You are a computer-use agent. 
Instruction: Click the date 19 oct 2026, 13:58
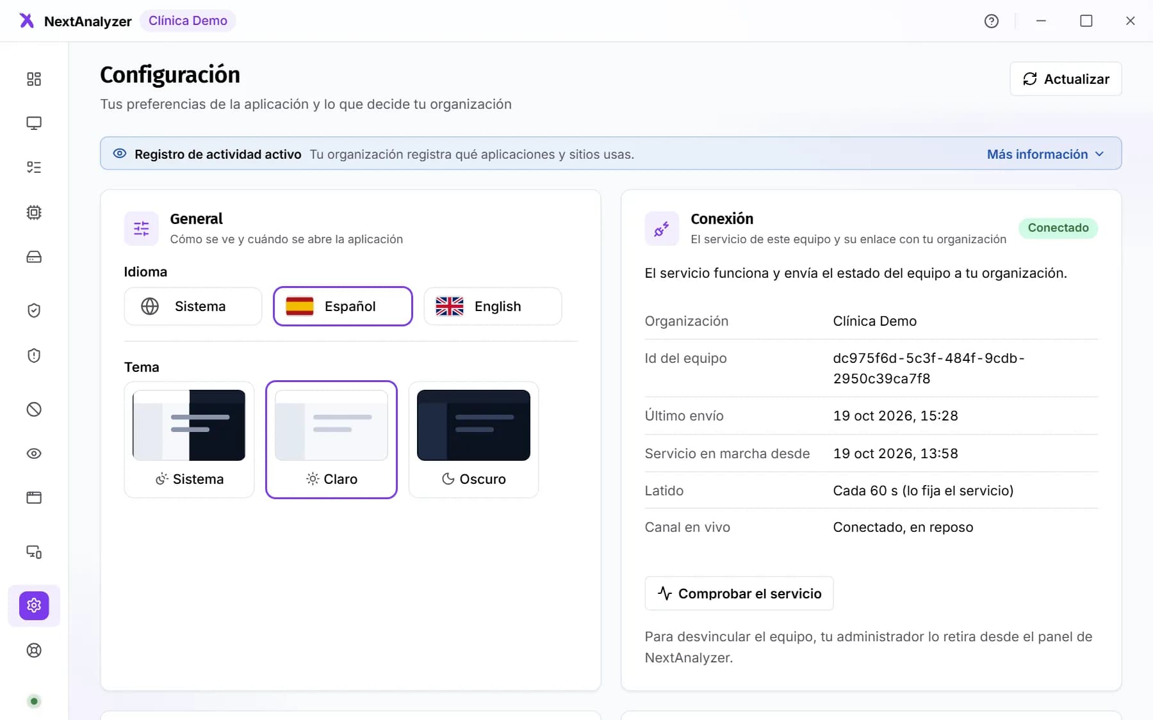(895, 454)
